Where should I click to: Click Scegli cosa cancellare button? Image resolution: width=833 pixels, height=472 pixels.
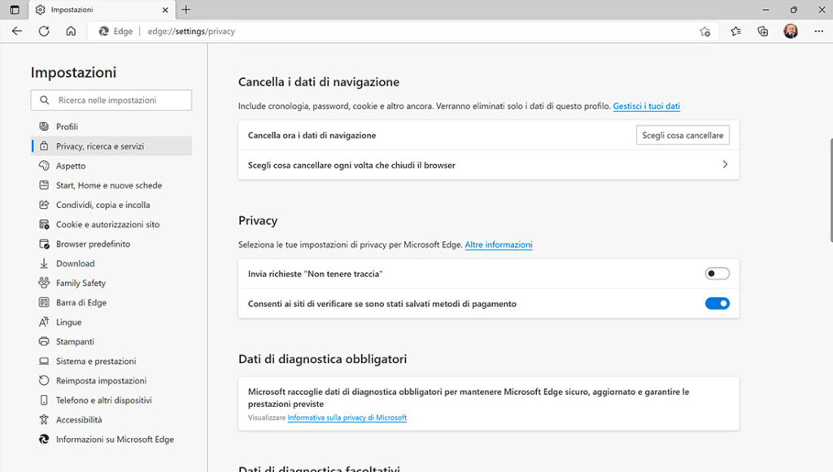[683, 135]
